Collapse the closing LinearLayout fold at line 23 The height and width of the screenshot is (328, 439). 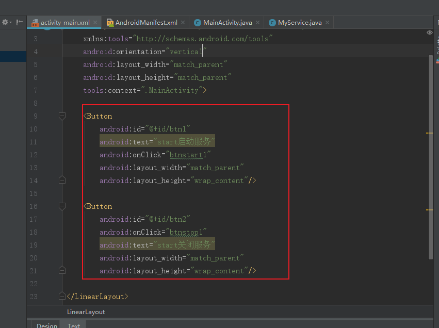click(x=62, y=296)
